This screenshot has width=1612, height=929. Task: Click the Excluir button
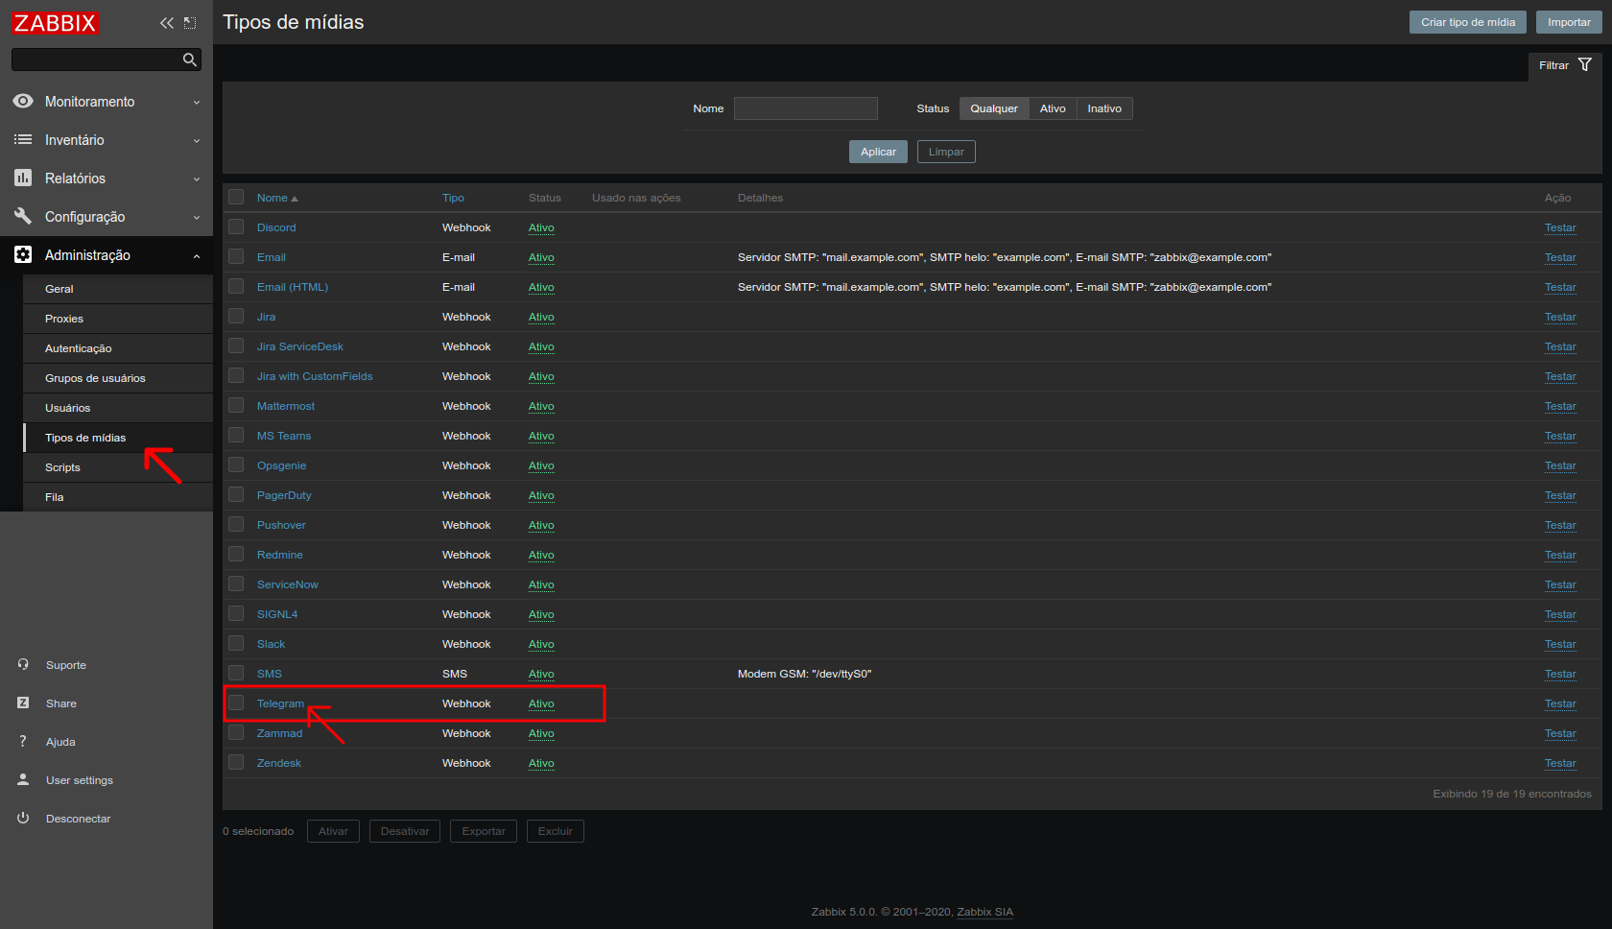tap(556, 831)
